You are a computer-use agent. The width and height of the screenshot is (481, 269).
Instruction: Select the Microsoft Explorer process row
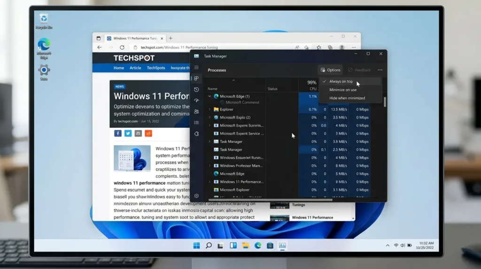(288, 190)
